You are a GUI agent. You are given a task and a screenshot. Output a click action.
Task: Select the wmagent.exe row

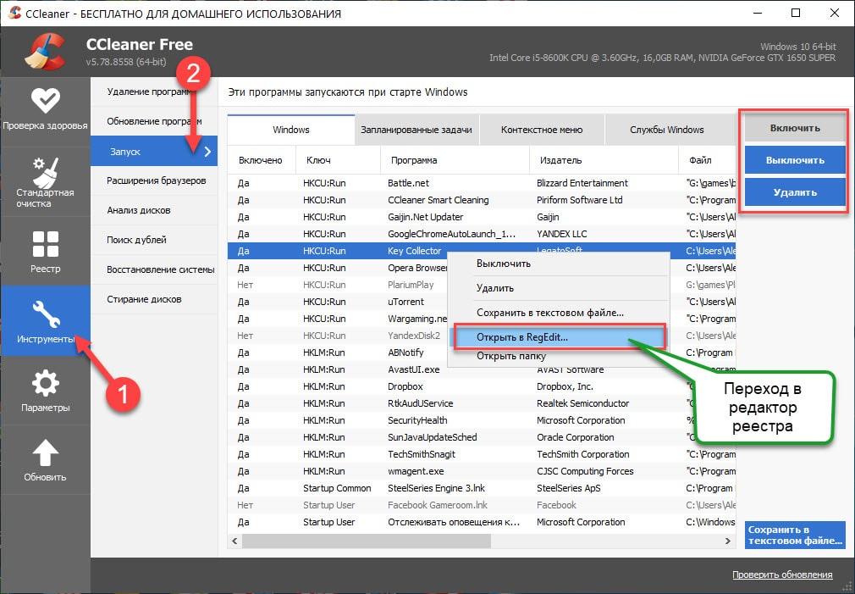coord(482,471)
